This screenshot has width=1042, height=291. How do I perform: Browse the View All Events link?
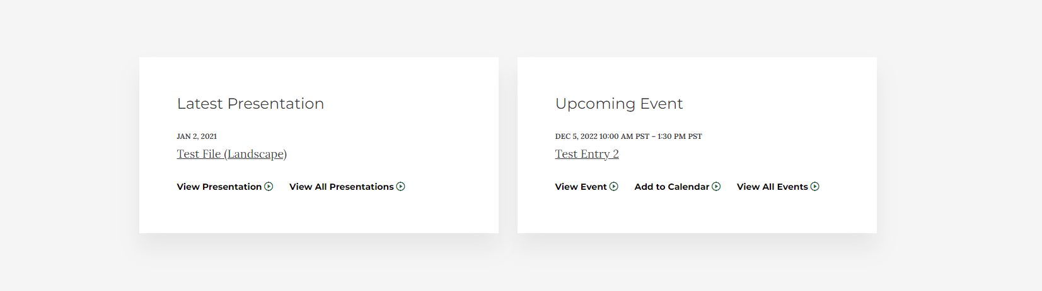pyautogui.click(x=772, y=187)
